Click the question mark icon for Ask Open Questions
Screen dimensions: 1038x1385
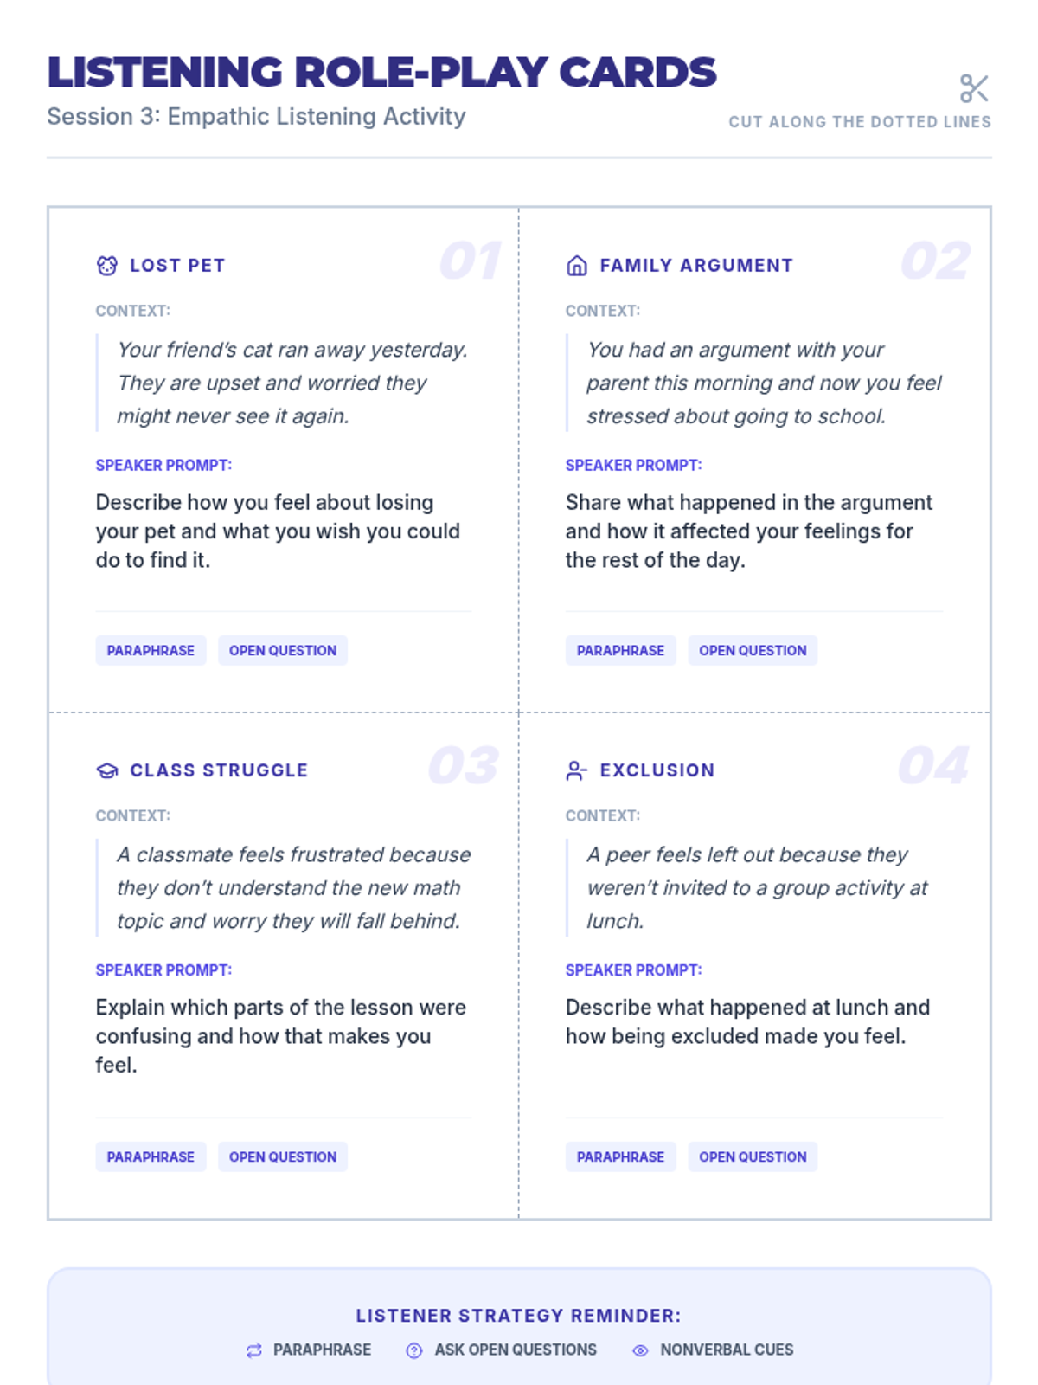[414, 1350]
